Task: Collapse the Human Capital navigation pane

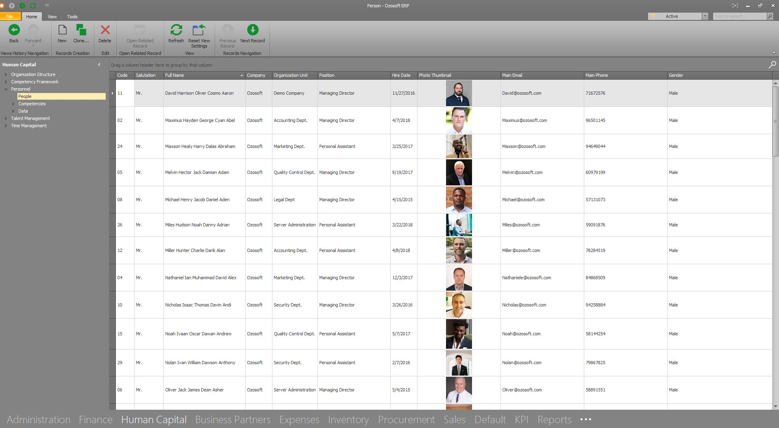Action: click(x=99, y=64)
